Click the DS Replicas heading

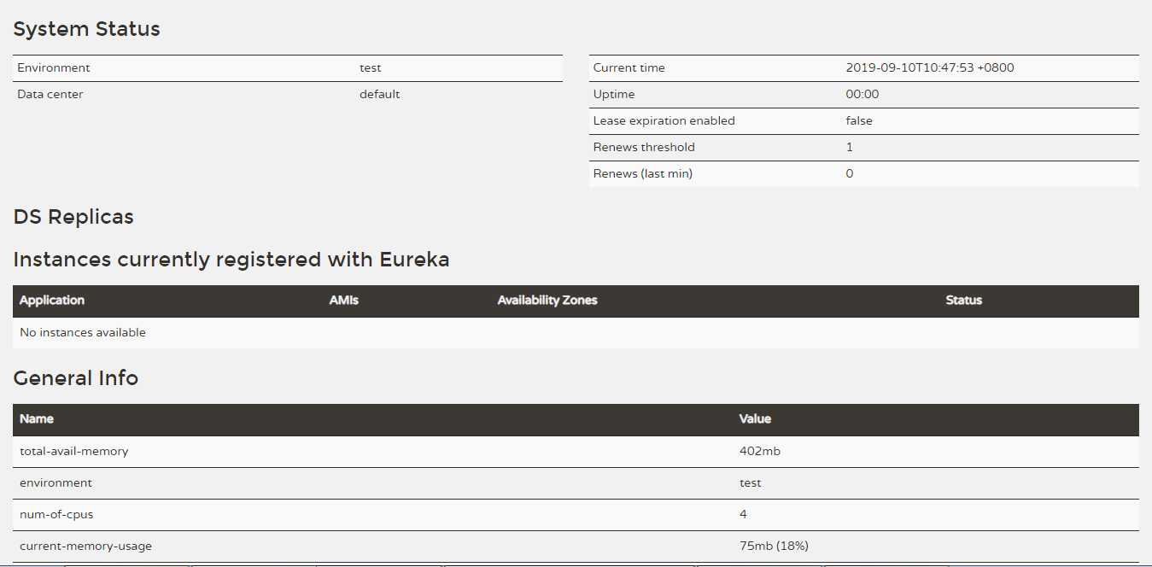[x=73, y=217]
